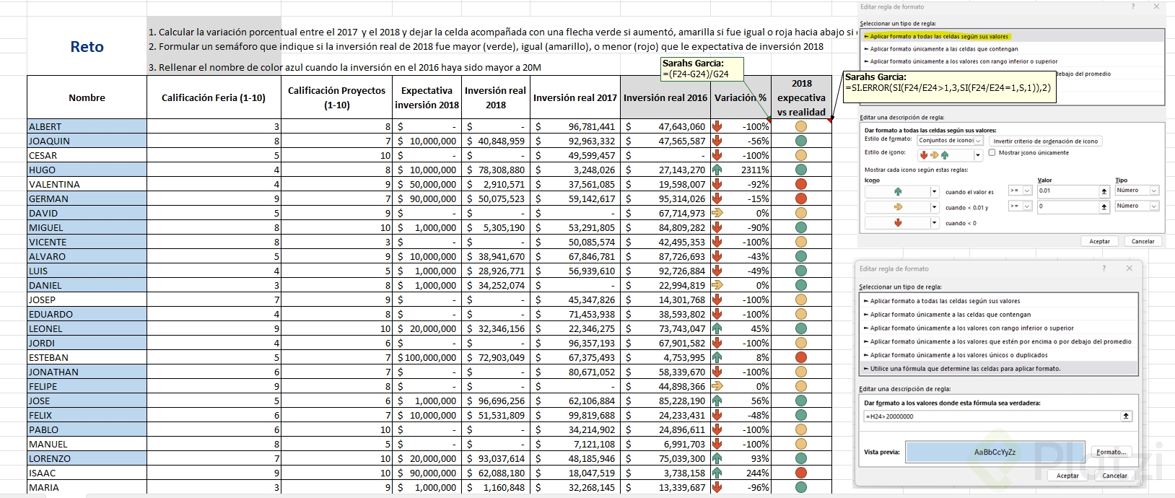This screenshot has width=1175, height=498.
Task: Select the 'Calificación Feria (1-10)' header cell
Action: click(x=214, y=97)
